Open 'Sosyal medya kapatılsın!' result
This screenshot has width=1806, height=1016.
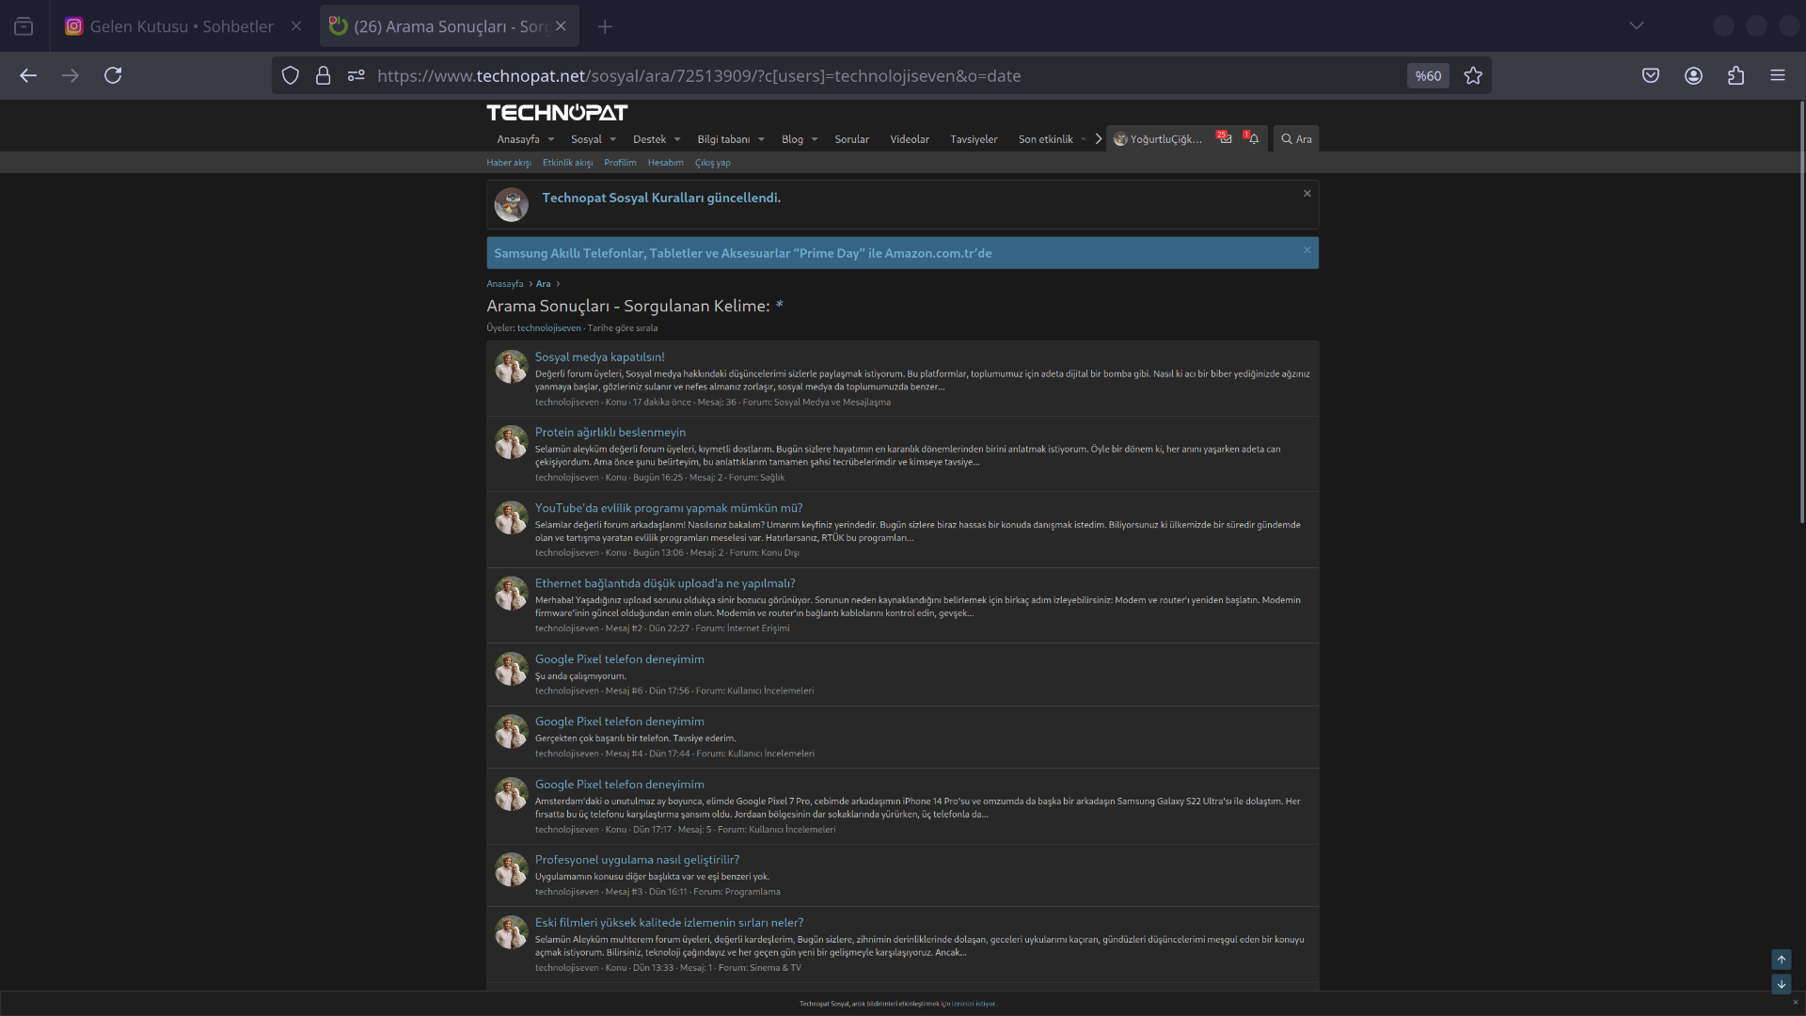click(x=599, y=357)
